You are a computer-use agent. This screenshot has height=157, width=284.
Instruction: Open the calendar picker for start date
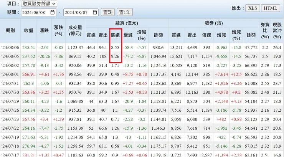tap(53, 12)
